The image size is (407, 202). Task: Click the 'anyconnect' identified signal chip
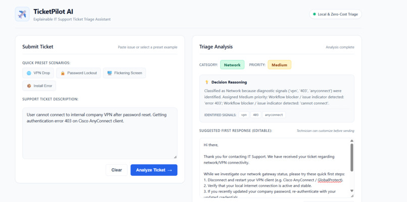click(274, 115)
